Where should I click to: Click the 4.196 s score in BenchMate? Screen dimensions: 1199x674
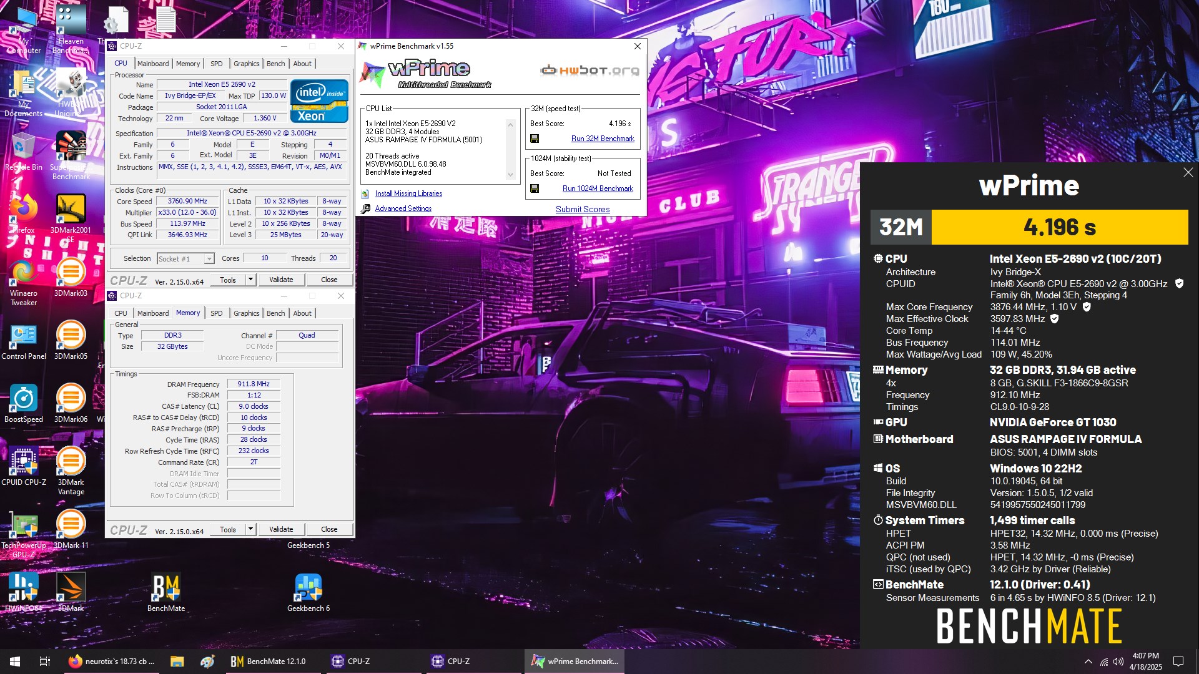1060,227
